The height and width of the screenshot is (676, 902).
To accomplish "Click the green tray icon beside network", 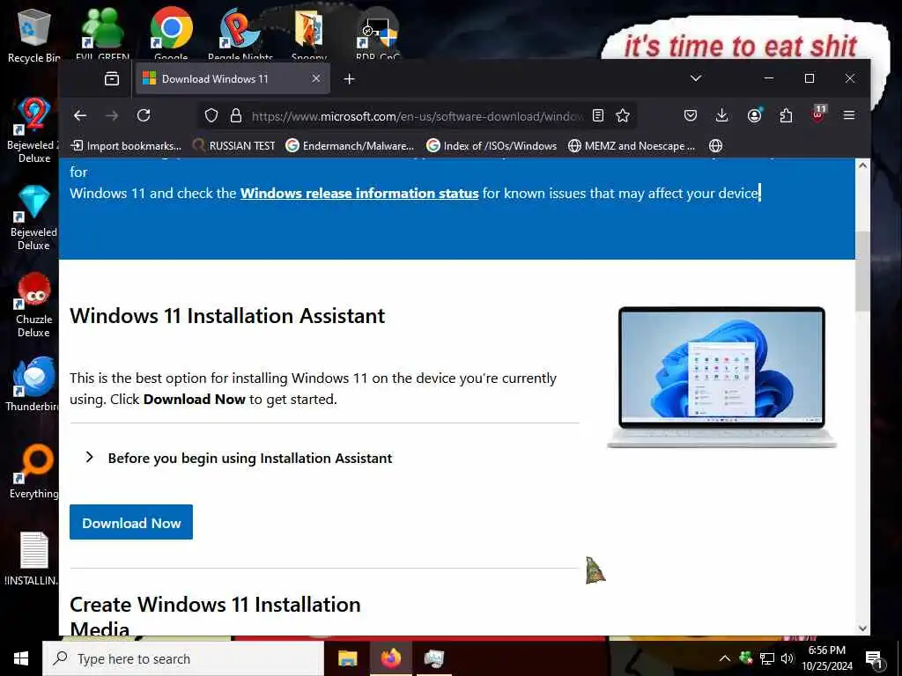I will [x=746, y=658].
